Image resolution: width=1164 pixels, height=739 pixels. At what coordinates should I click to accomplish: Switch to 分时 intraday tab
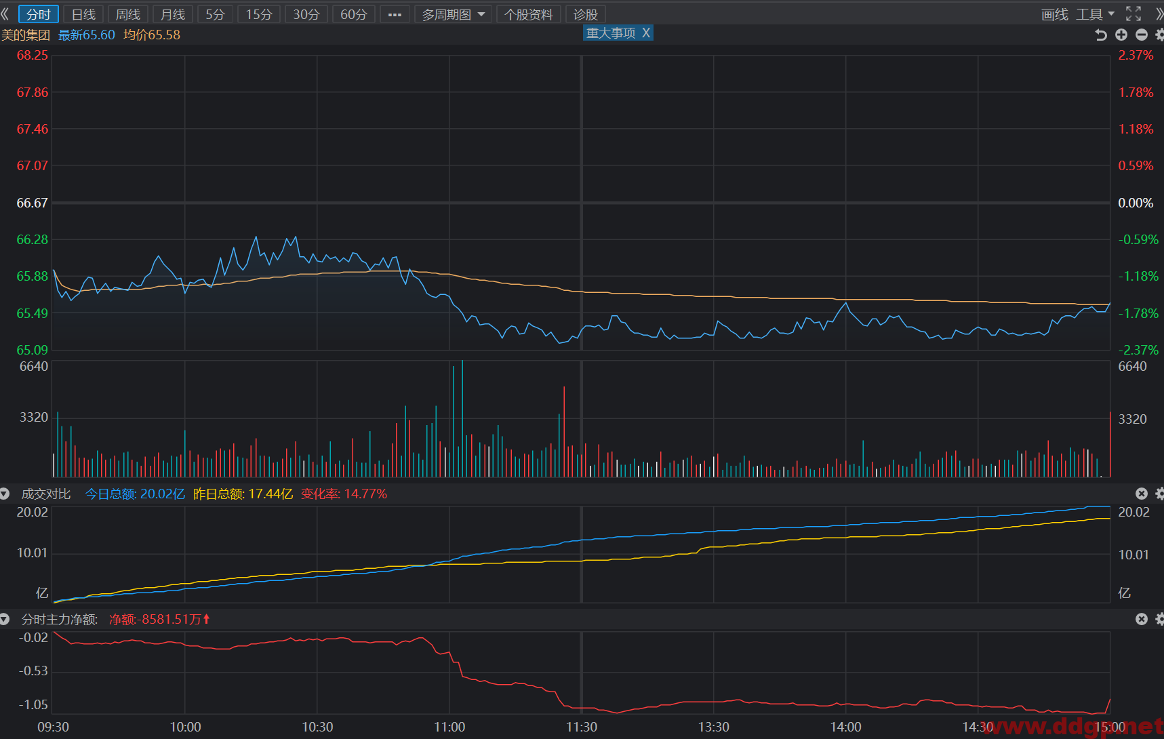tap(39, 14)
